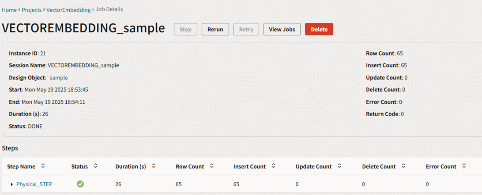Click the Insert Count: 65 summary text
Viewport: 482px width, 195px height.
(x=386, y=65)
